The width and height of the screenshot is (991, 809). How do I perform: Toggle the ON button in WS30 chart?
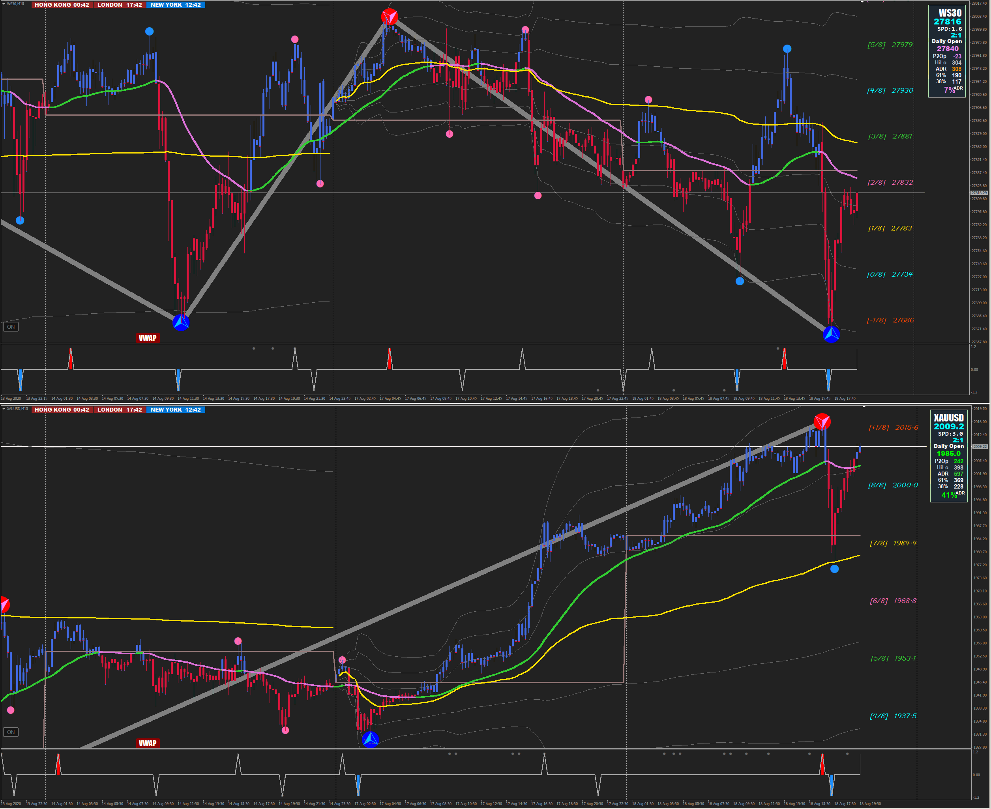pyautogui.click(x=11, y=327)
